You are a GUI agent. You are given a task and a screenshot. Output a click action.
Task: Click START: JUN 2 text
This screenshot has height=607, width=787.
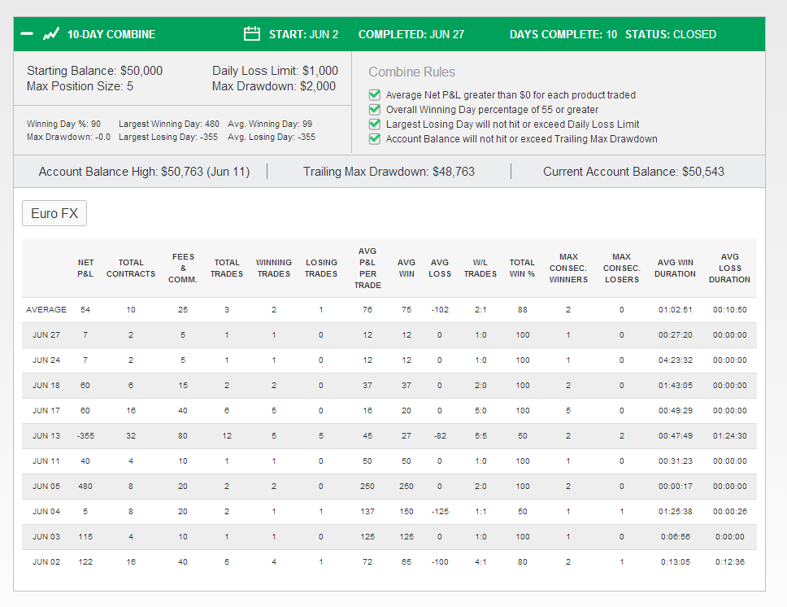303,34
